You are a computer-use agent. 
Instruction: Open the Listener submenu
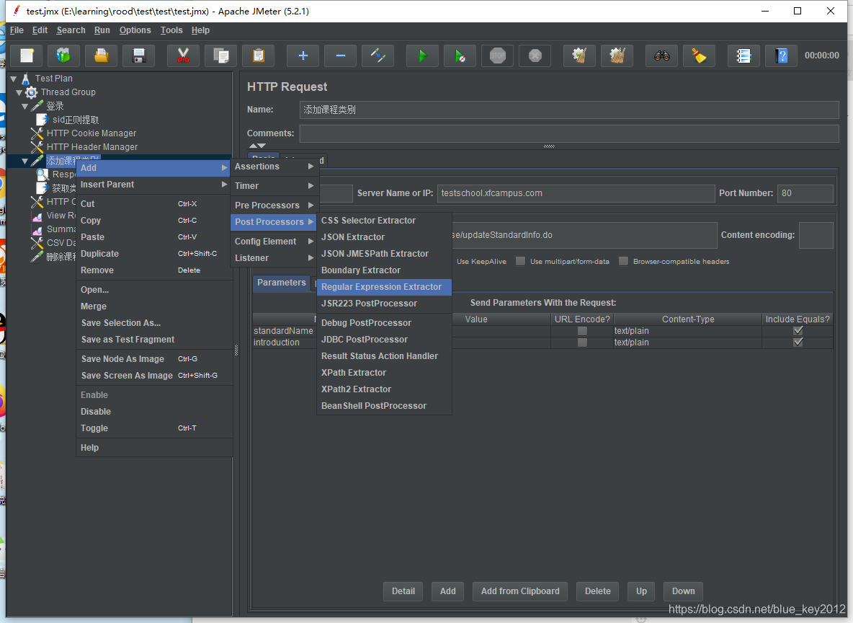[274, 257]
